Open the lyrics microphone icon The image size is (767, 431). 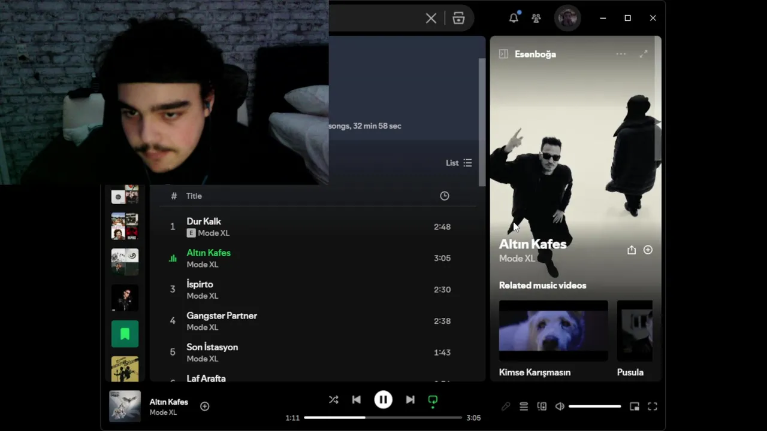pos(506,406)
